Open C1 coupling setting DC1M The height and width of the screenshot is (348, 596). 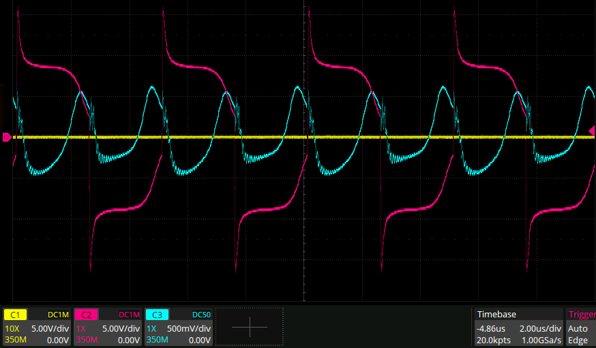58,315
